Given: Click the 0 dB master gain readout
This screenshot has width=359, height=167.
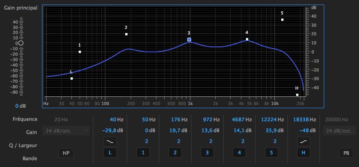Looking at the screenshot, I should [20, 106].
